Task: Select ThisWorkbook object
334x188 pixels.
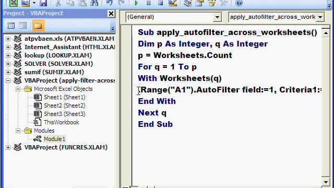Action: pos(62,122)
